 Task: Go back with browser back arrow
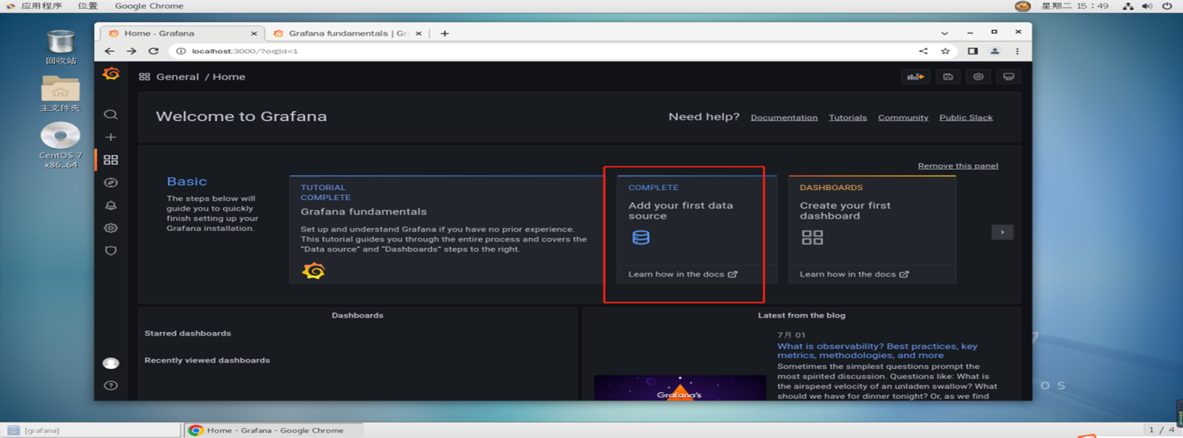109,51
